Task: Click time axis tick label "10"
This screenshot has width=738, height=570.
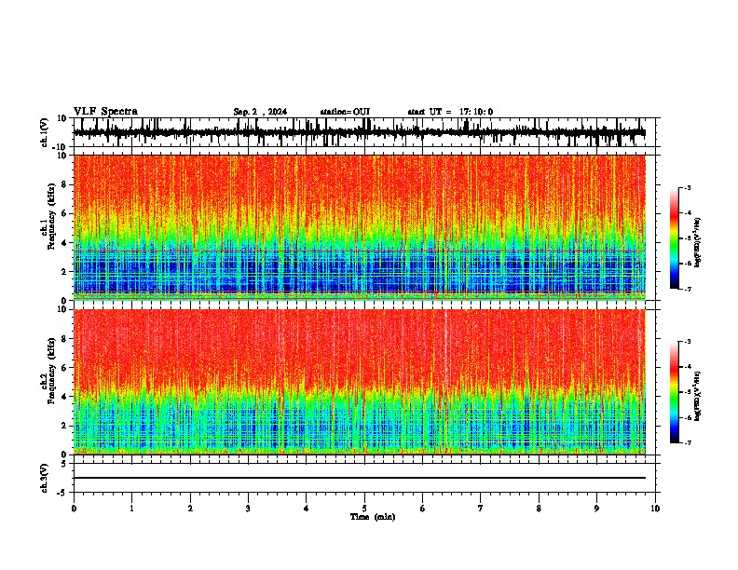Action: point(655,509)
